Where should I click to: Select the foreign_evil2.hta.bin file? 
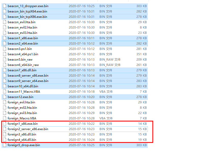(22, 107)
